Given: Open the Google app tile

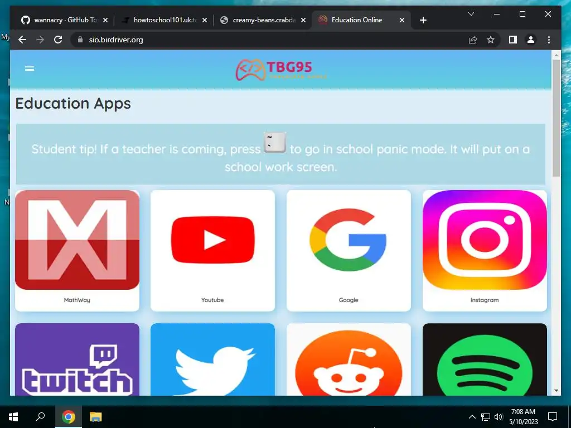Looking at the screenshot, I should tap(349, 250).
